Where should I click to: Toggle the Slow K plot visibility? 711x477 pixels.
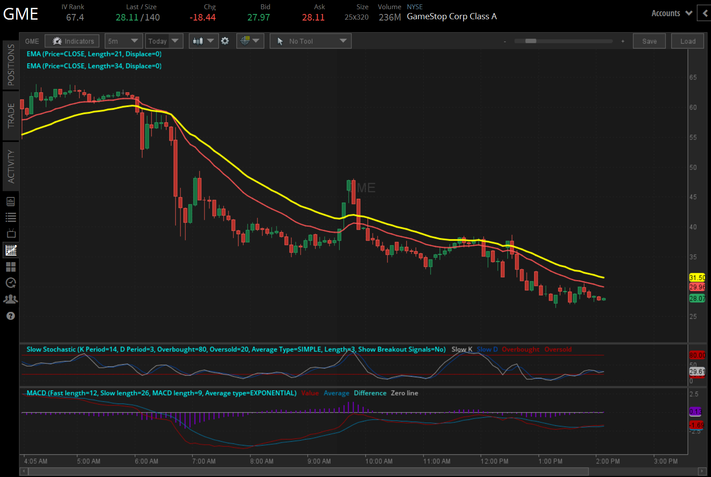coord(462,349)
